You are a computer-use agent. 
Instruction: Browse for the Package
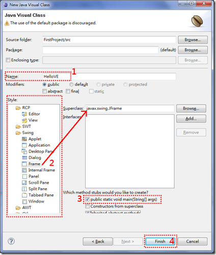193,50
